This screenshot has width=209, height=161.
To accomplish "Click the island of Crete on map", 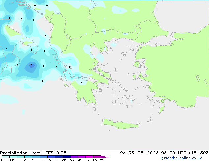I will (x=121, y=124).
